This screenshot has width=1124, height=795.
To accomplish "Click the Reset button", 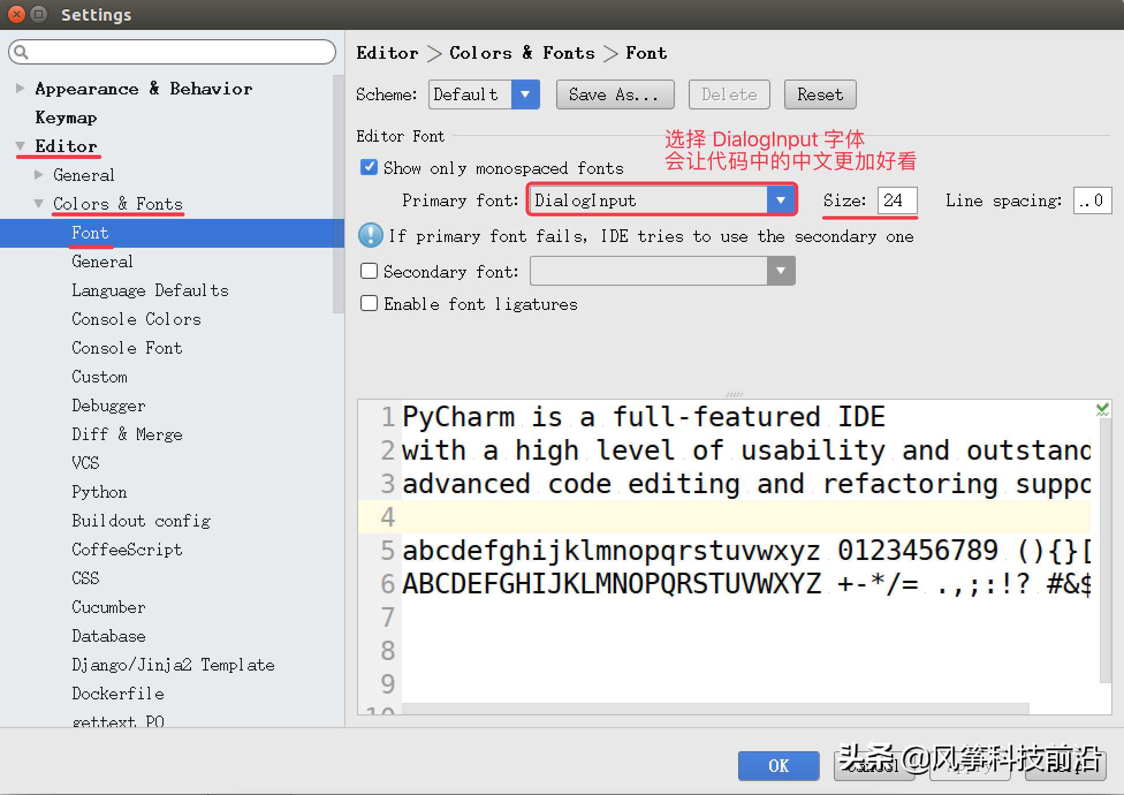I will [x=820, y=94].
